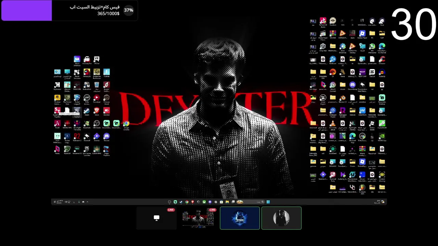The width and height of the screenshot is (438, 246).
Task: Select the Redmatch 2 icon
Action: (x=77, y=137)
